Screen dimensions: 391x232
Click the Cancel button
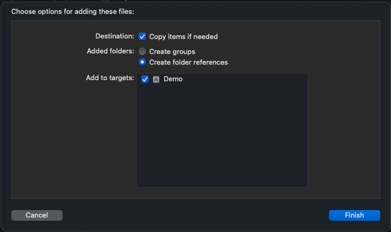tap(37, 215)
